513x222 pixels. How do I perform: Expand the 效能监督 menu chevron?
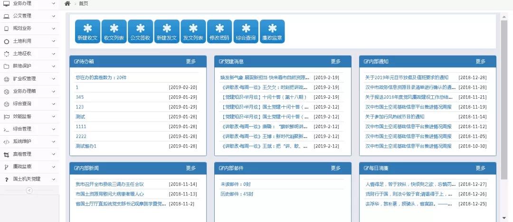53,116
